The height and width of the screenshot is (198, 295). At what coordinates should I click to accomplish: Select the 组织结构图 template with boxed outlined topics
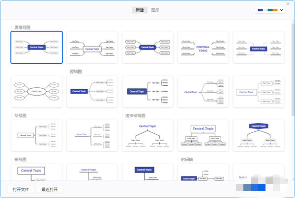203,135
